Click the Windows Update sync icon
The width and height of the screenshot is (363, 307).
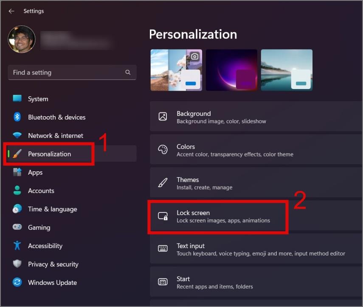[17, 282]
